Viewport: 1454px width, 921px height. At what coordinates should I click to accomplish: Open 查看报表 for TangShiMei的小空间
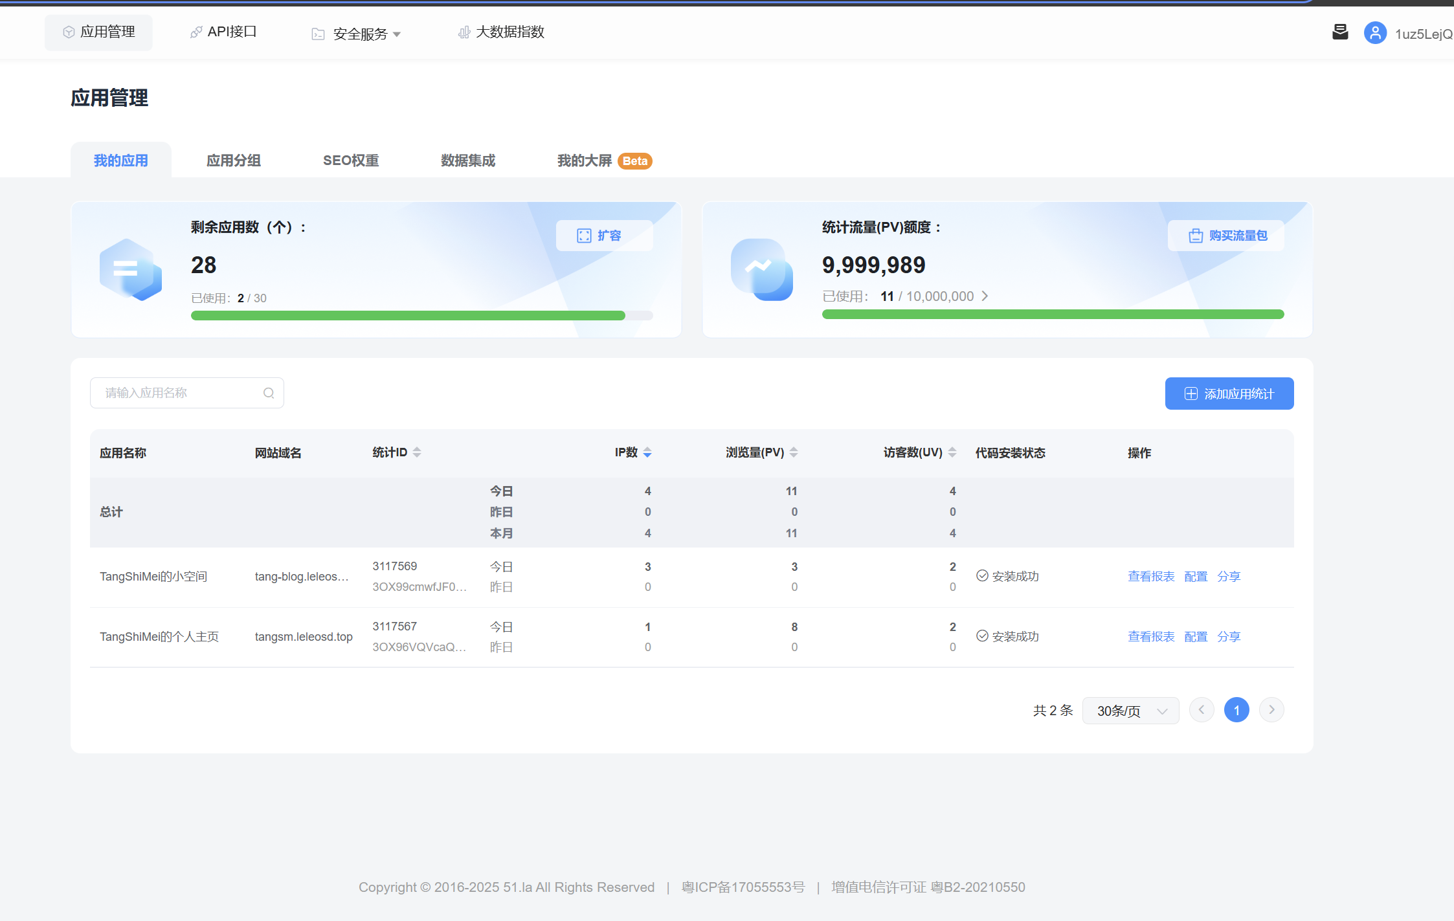click(x=1150, y=577)
